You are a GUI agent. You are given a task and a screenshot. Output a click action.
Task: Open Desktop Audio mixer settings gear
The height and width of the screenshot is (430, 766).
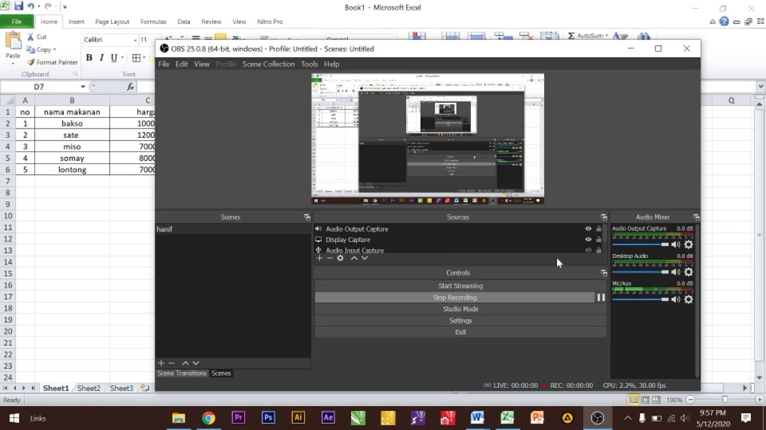point(688,272)
